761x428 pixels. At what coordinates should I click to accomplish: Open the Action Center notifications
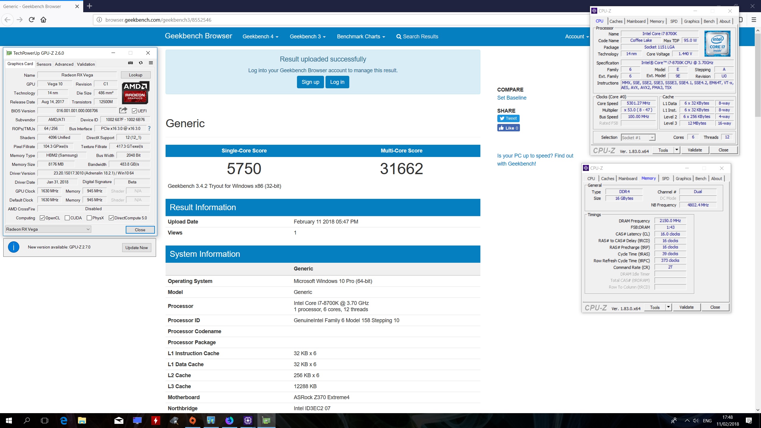749,421
